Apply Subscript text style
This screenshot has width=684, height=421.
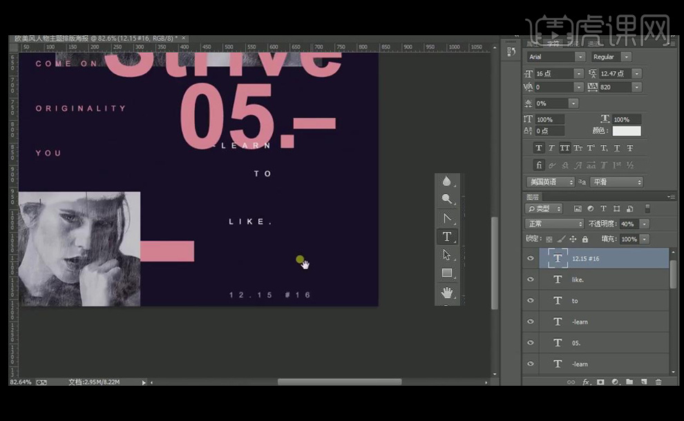click(604, 148)
